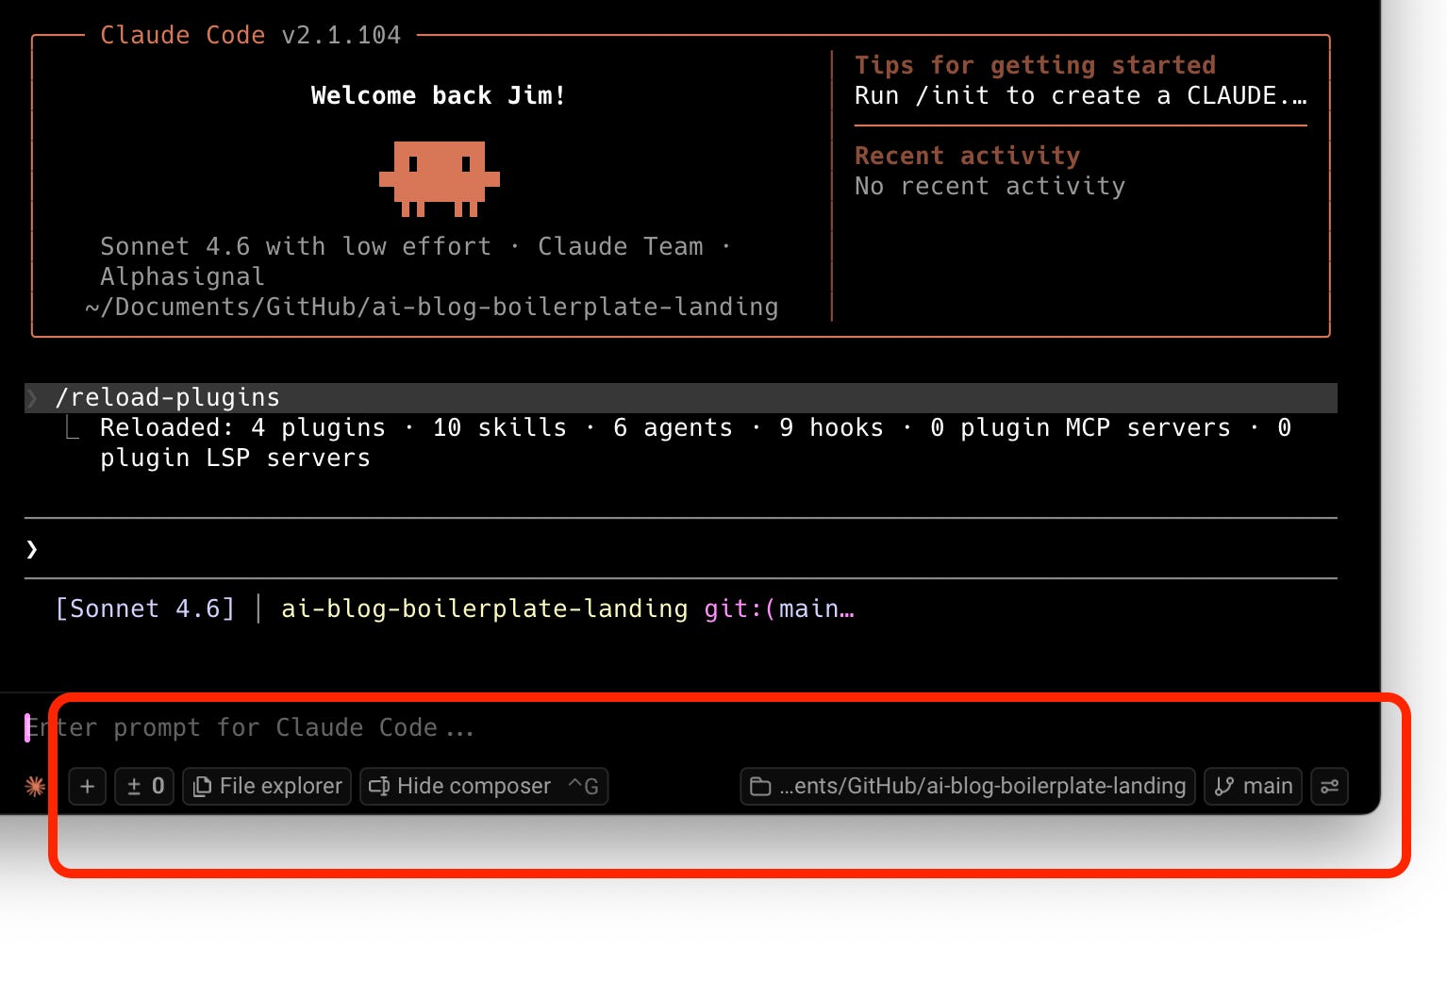
Task: Click the terminal prompt chevron line
Action: 679,548
